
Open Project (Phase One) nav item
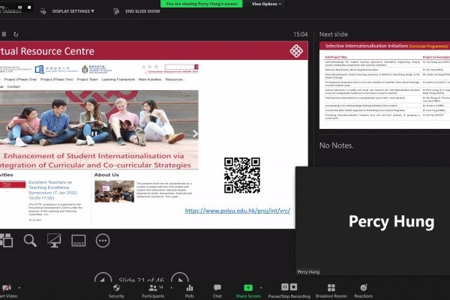coord(20,79)
